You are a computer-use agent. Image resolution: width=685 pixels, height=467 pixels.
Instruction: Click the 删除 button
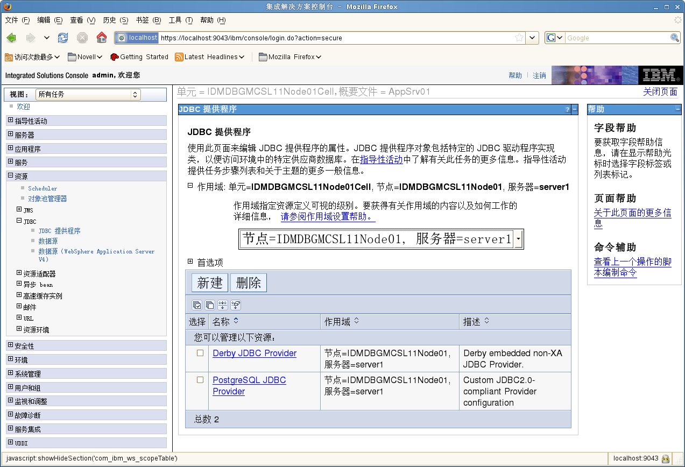click(249, 283)
